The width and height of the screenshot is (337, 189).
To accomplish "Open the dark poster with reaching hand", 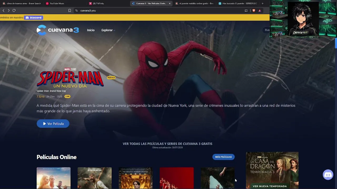I will 218,178.
